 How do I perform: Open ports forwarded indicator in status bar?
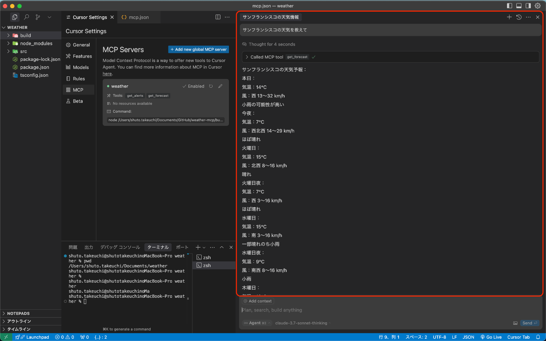pos(85,337)
